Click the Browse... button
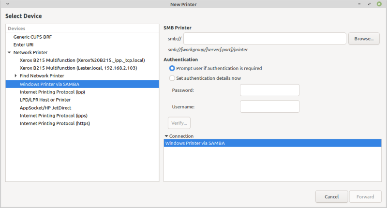Viewport: 387px width, 208px height. click(364, 39)
